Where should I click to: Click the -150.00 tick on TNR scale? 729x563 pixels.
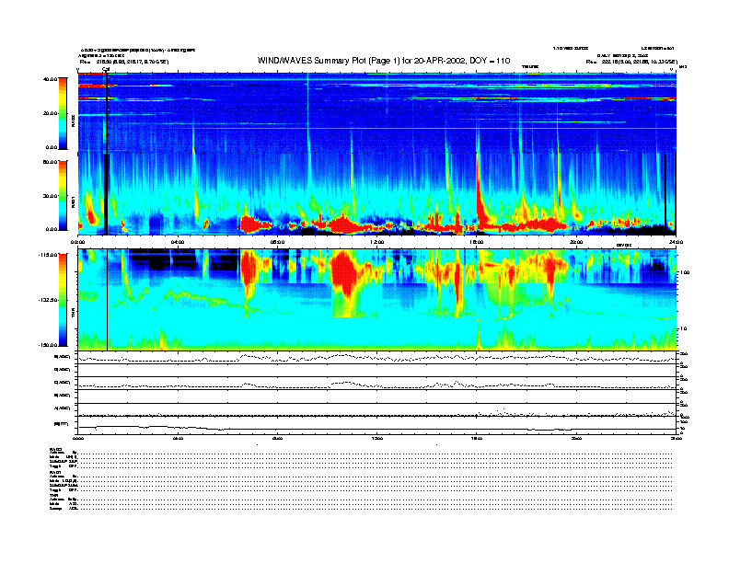(x=48, y=345)
